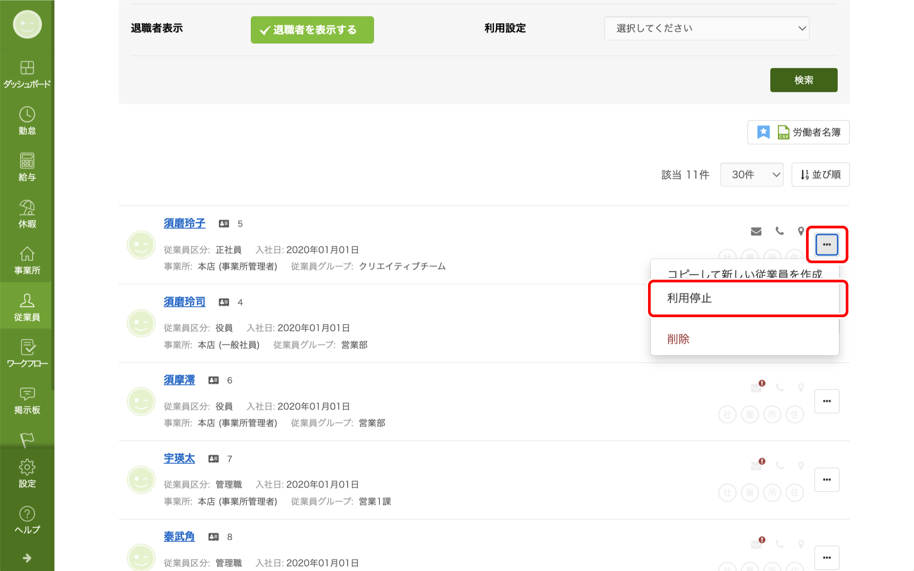Open the 並び順 sort menu
Image resolution: width=914 pixels, height=571 pixels.
(820, 174)
